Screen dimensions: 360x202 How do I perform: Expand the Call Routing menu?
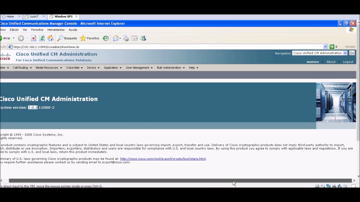click(22, 68)
